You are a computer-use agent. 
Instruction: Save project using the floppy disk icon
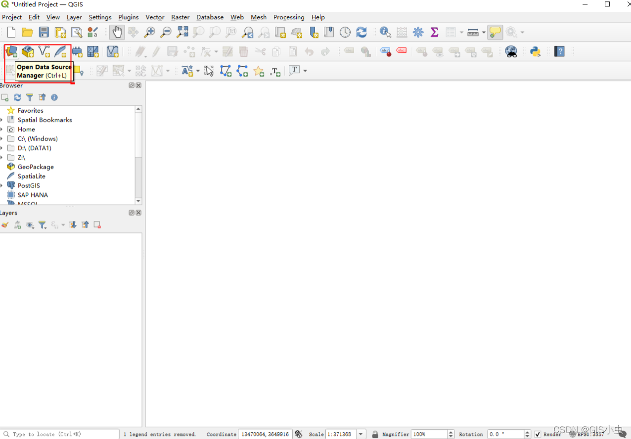44,33
